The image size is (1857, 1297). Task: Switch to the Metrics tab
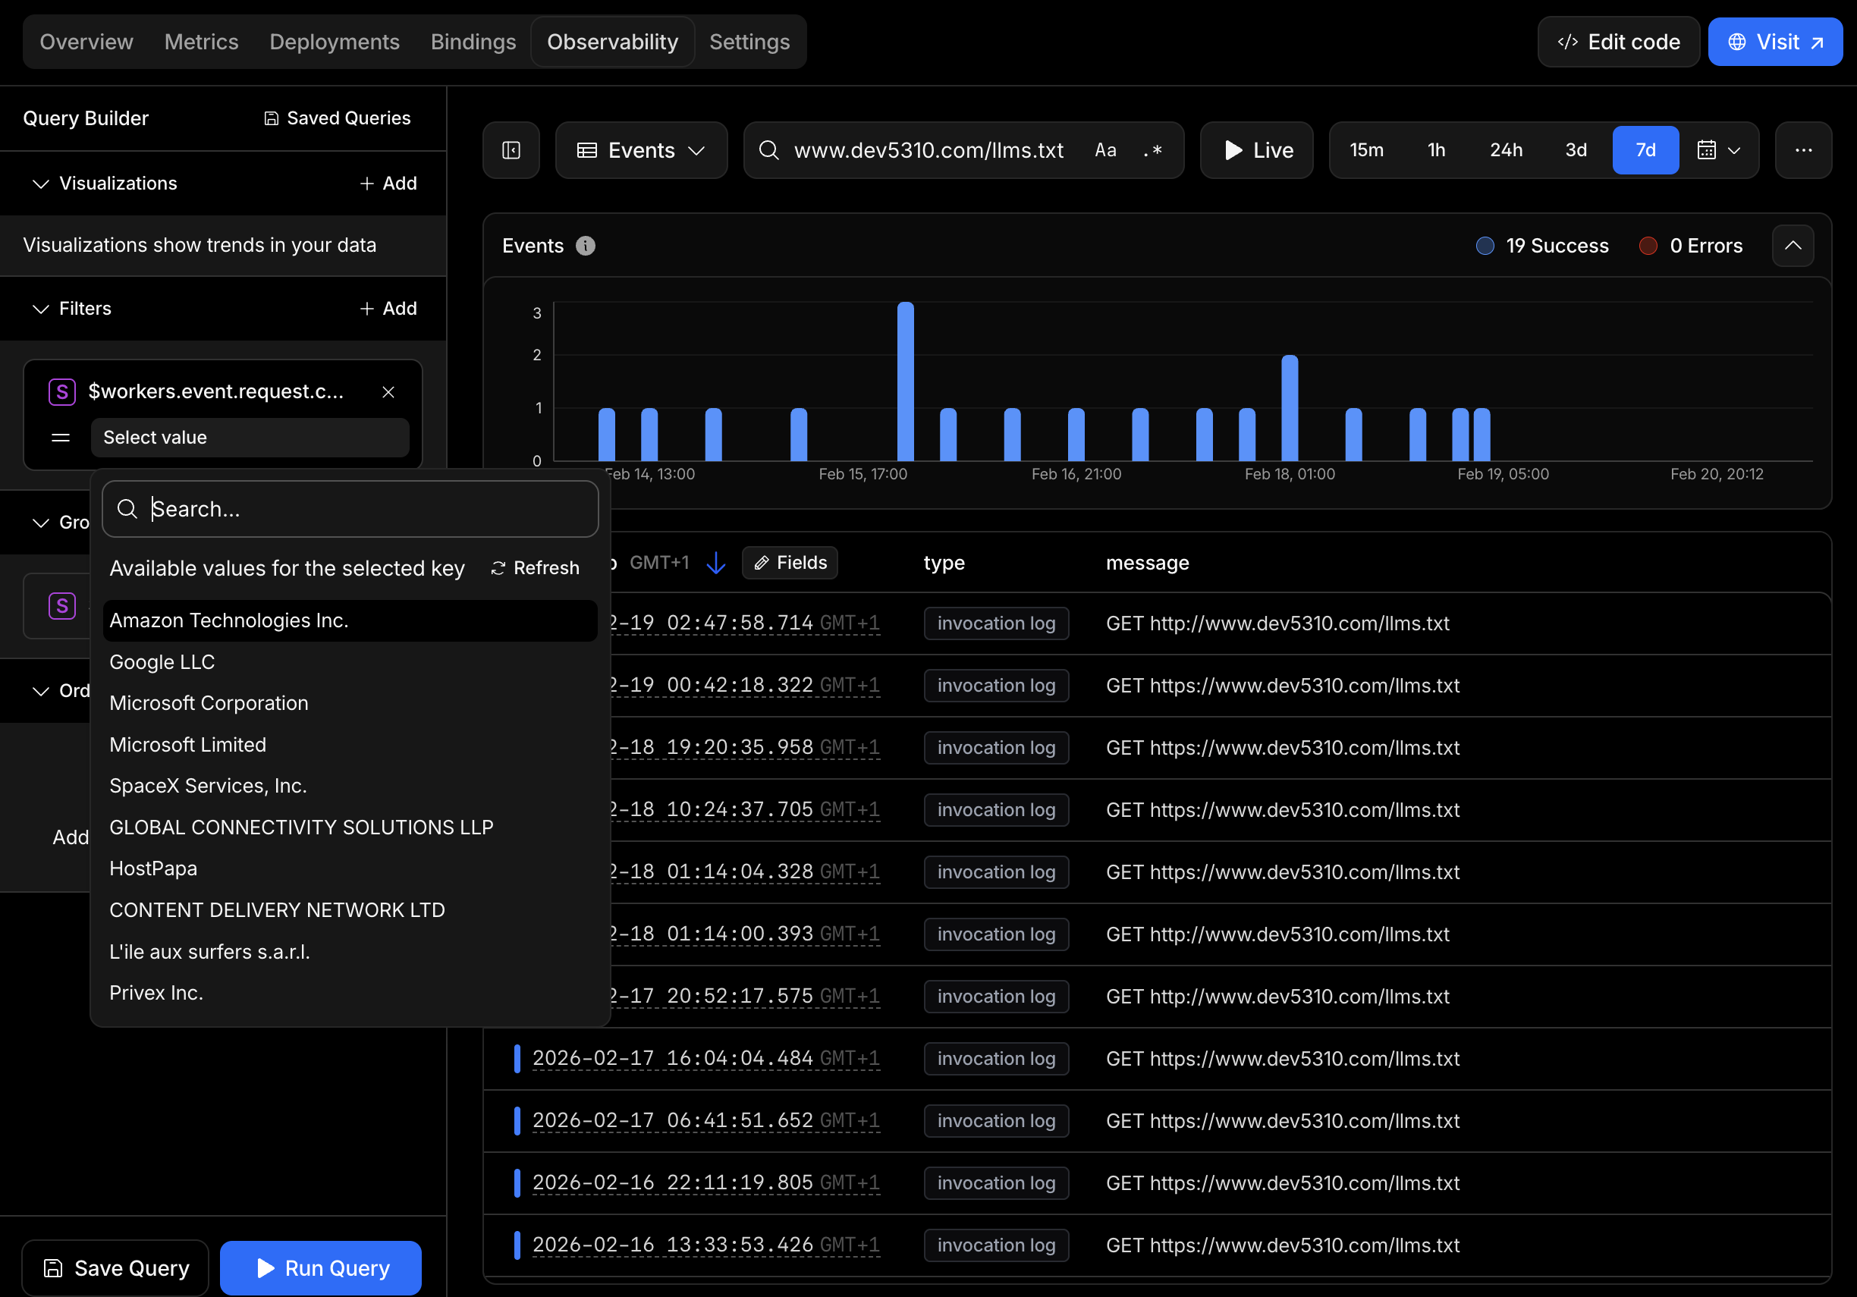pos(201,42)
